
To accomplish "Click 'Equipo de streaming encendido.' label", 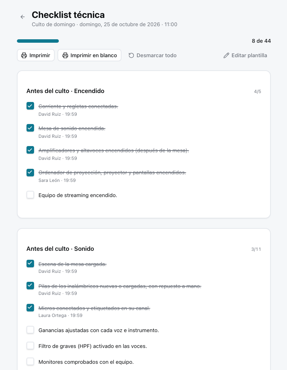I will click(x=78, y=195).
